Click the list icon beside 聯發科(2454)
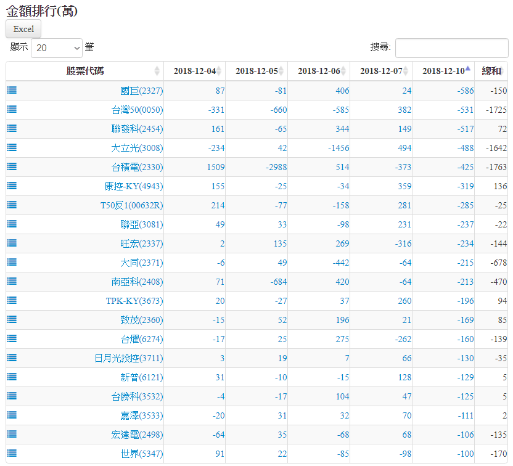The height and width of the screenshot is (466, 513). point(12,128)
